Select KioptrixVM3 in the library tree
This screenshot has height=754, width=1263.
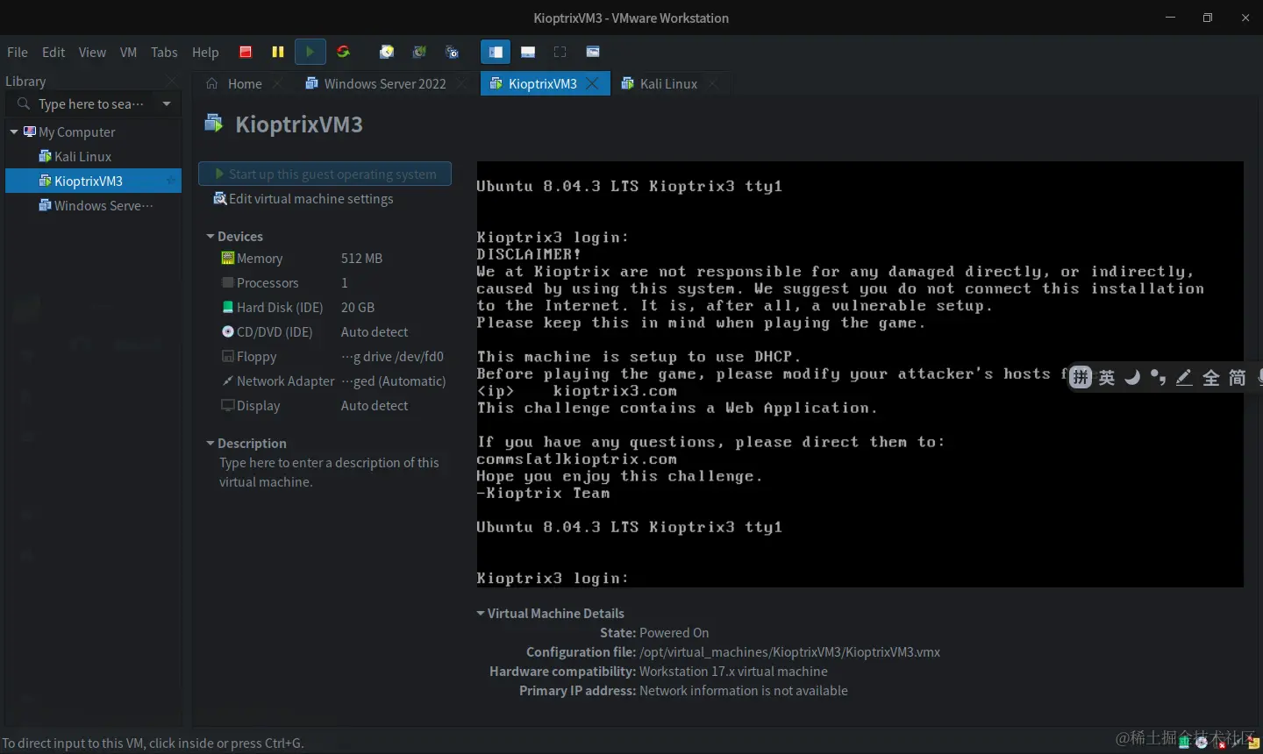click(94, 181)
